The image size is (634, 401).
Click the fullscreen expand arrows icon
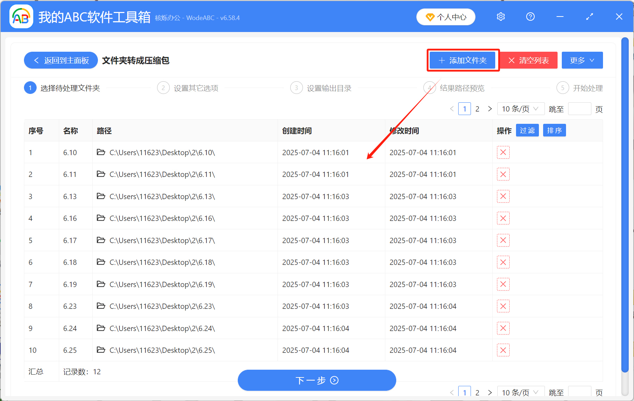click(589, 17)
